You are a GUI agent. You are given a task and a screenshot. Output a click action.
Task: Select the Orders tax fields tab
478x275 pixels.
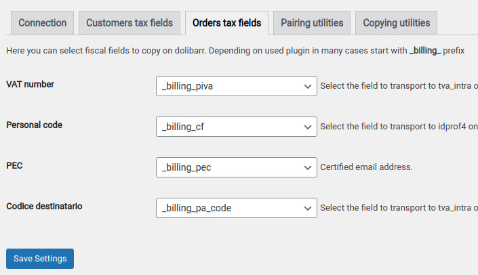tap(226, 23)
